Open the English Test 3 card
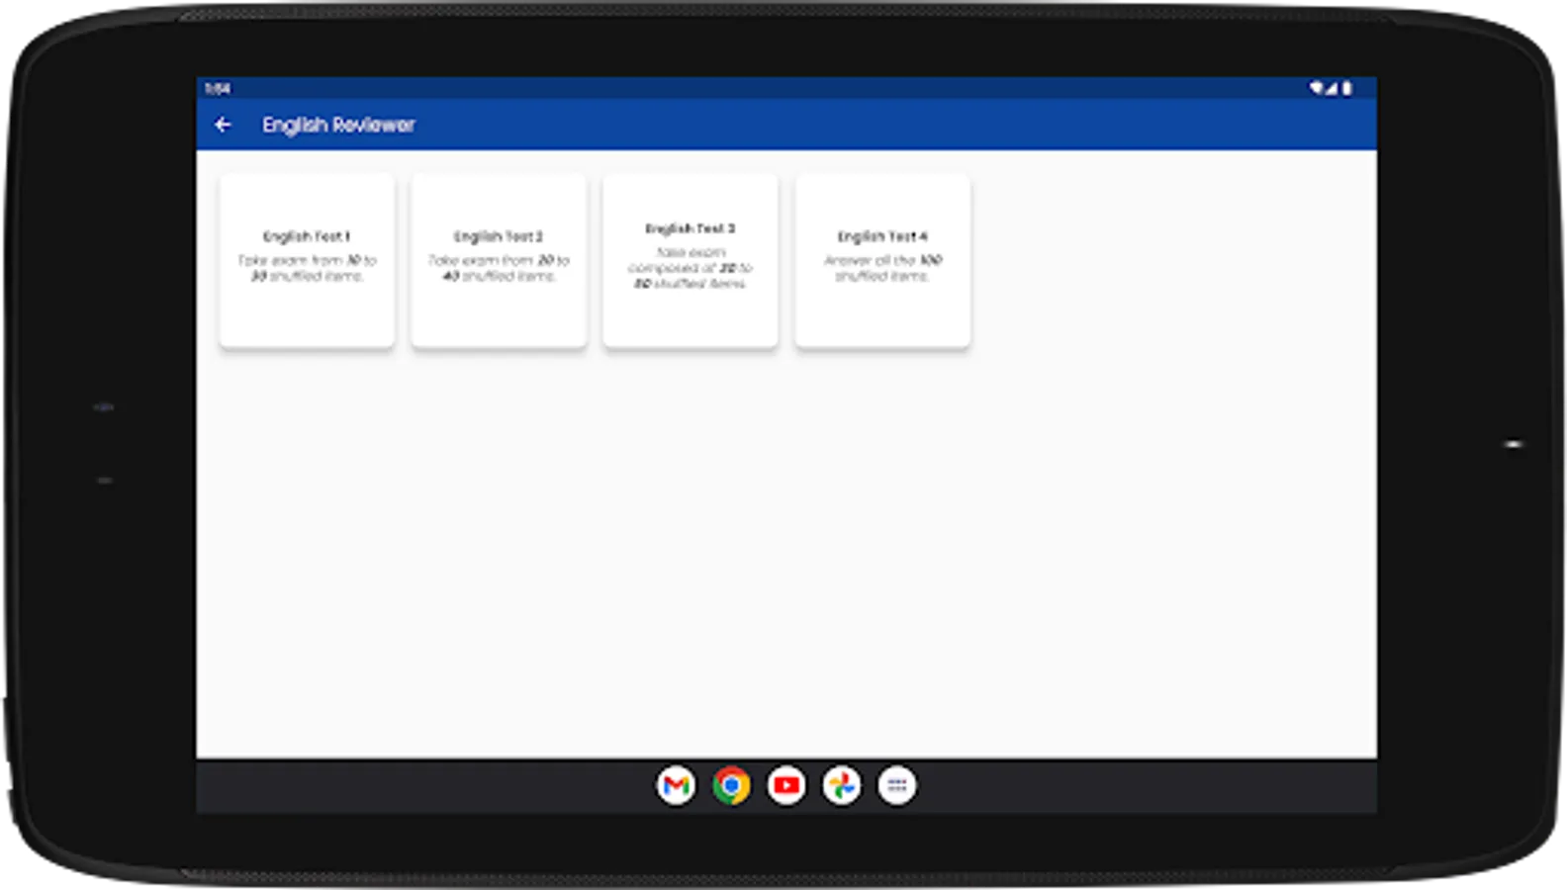This screenshot has height=890, width=1567. 691,261
